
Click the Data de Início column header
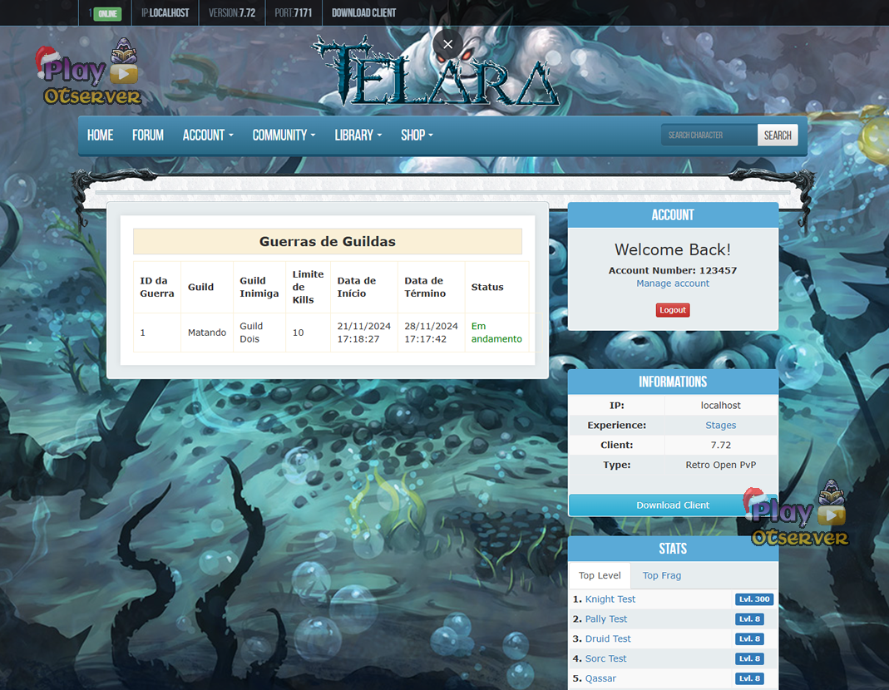point(364,287)
